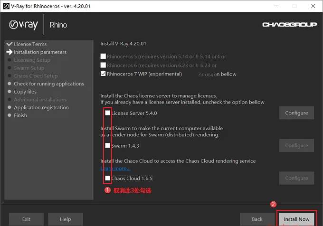Toggle License Server 5.4.0 checkbox
The height and width of the screenshot is (226, 323).
pyautogui.click(x=107, y=113)
